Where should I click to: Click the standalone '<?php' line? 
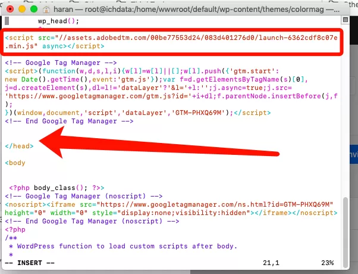tap(15, 229)
